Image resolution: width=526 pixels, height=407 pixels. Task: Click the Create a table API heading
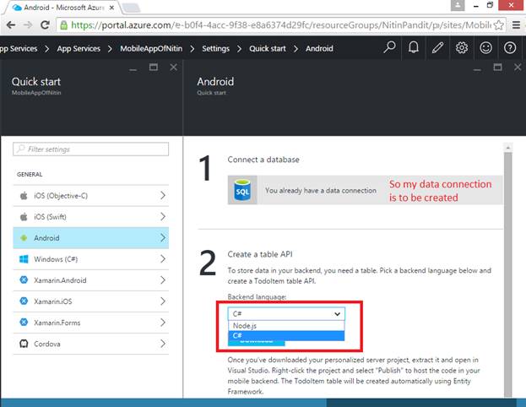260,254
